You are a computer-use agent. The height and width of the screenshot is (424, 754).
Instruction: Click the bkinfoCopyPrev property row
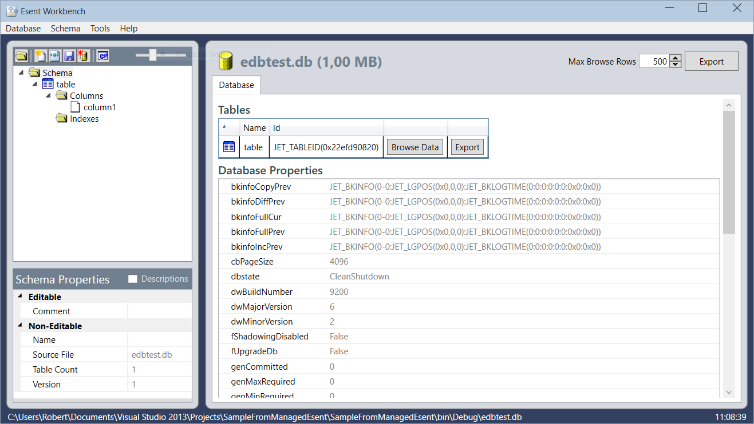point(469,186)
